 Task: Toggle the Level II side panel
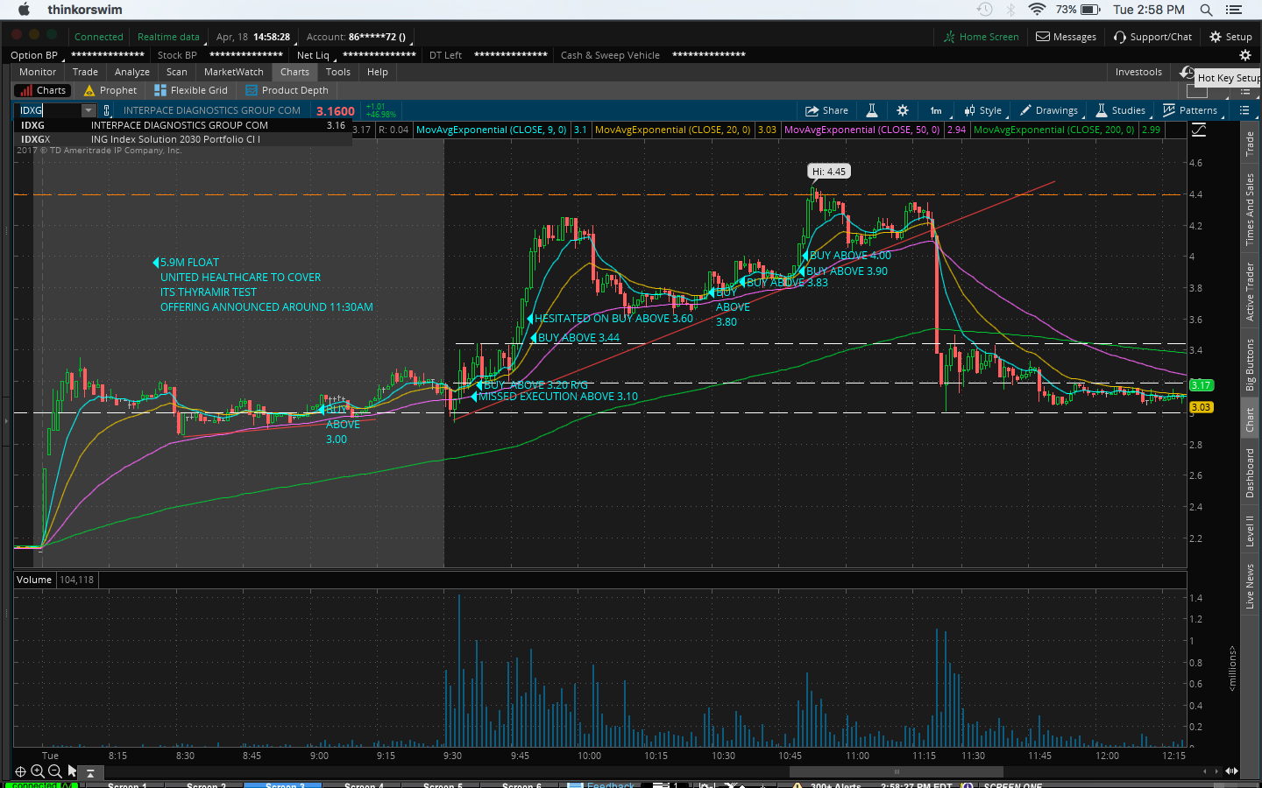point(1250,531)
